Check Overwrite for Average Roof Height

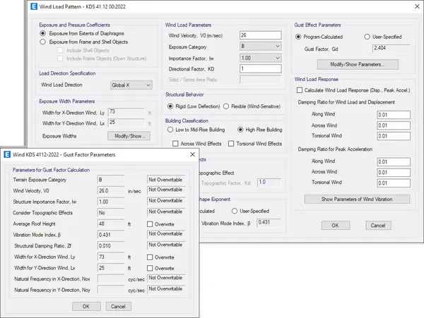(150, 224)
